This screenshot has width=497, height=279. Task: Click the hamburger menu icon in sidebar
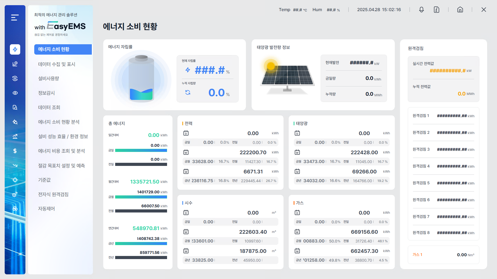coord(15,17)
